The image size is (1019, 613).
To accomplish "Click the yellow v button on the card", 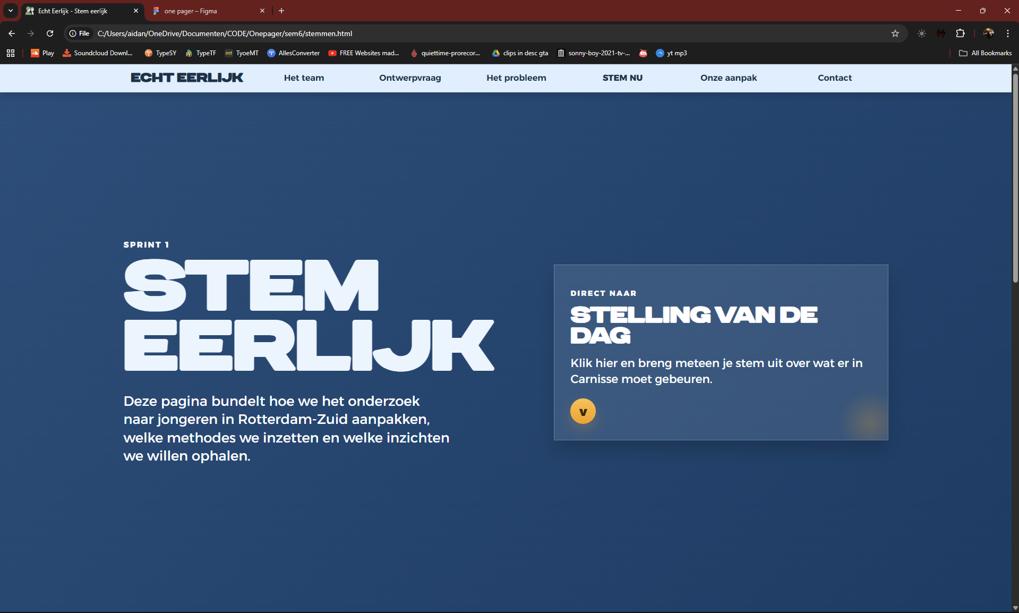I will click(583, 411).
